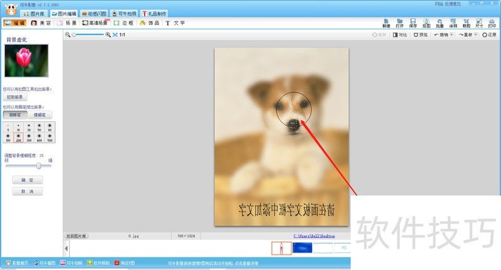
Task: Click the 确定 confirm button
Action: (x=28, y=180)
